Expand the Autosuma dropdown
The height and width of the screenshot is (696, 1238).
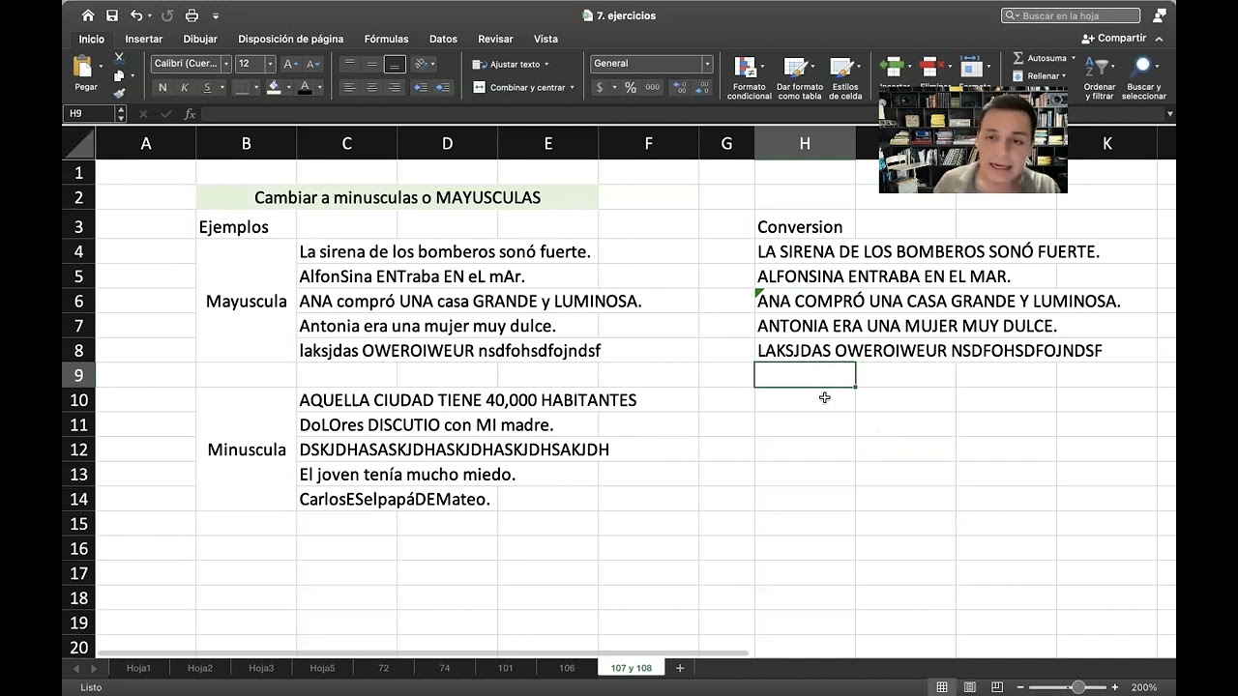click(x=1072, y=58)
